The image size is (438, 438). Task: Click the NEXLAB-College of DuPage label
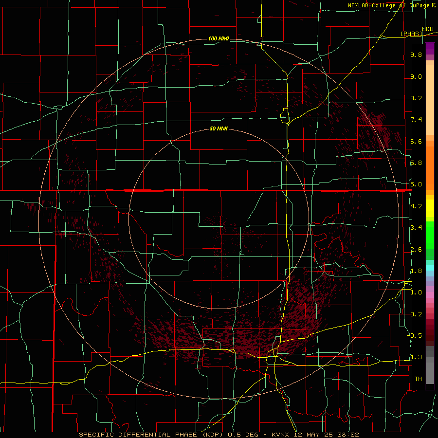[x=389, y=5]
